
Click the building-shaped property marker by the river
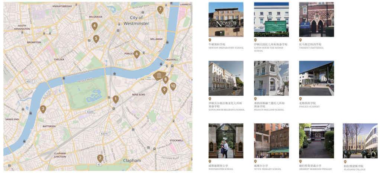point(159,76)
